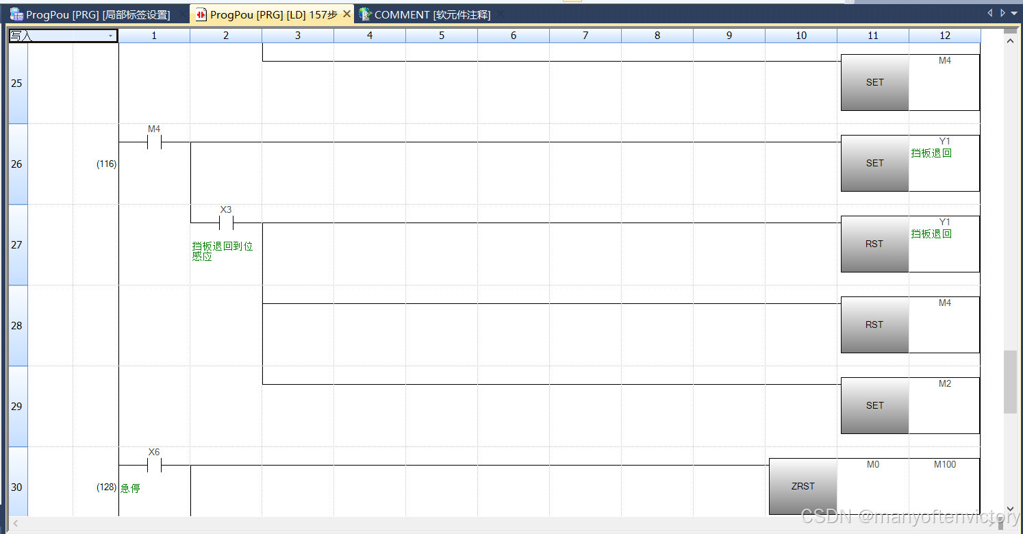Click the horizontal scrollbar left arrow
Viewport: 1023px width, 534px height.
click(15, 524)
